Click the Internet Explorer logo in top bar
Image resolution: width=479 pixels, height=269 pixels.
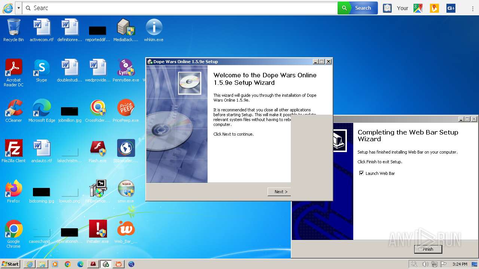[7, 8]
